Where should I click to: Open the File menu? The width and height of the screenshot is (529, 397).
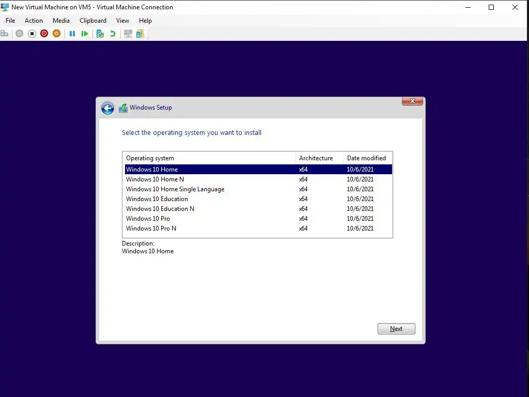click(10, 21)
